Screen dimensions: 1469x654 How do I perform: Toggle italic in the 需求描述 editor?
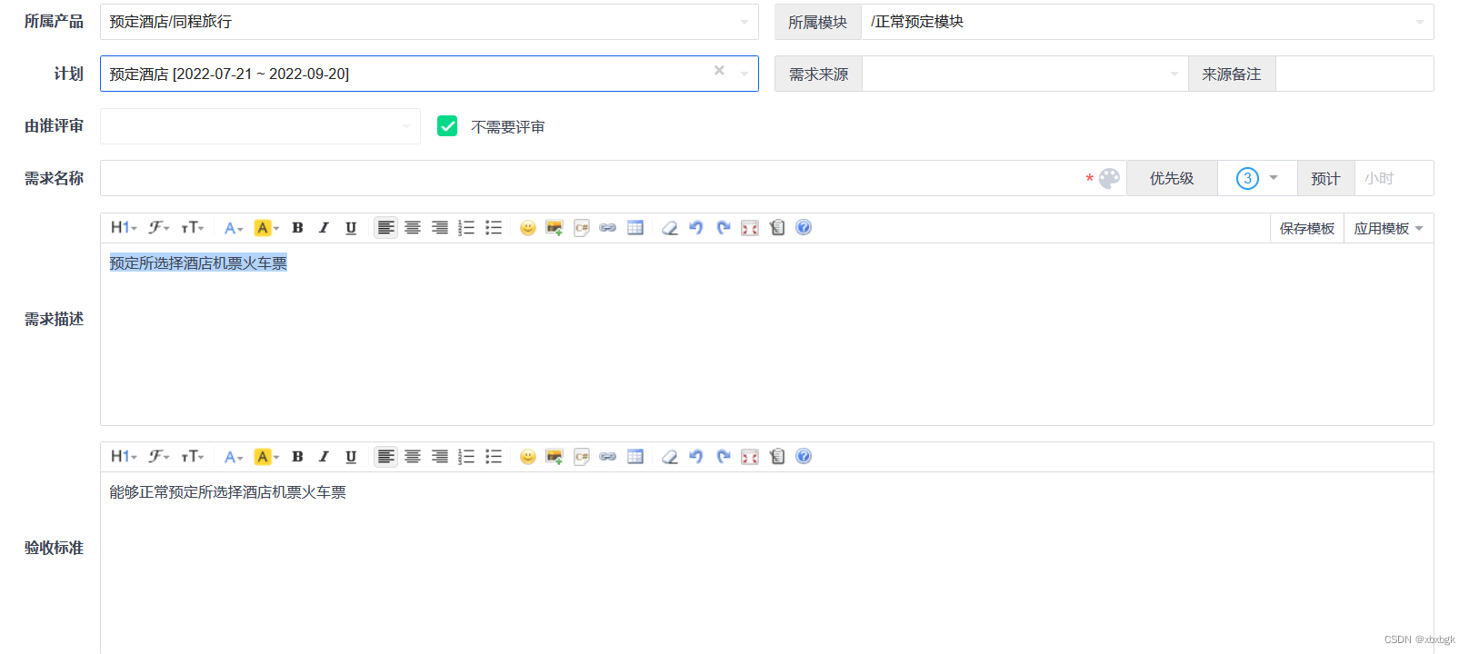pyautogui.click(x=324, y=228)
